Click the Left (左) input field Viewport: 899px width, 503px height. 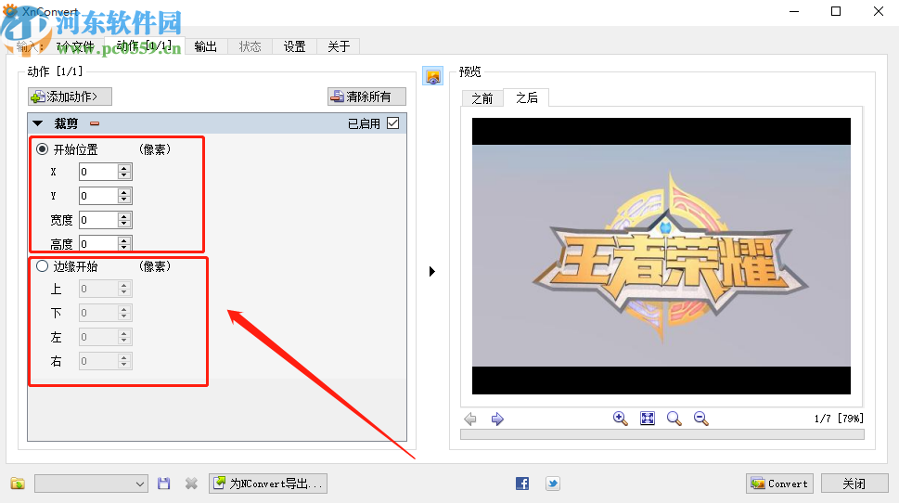[98, 337]
